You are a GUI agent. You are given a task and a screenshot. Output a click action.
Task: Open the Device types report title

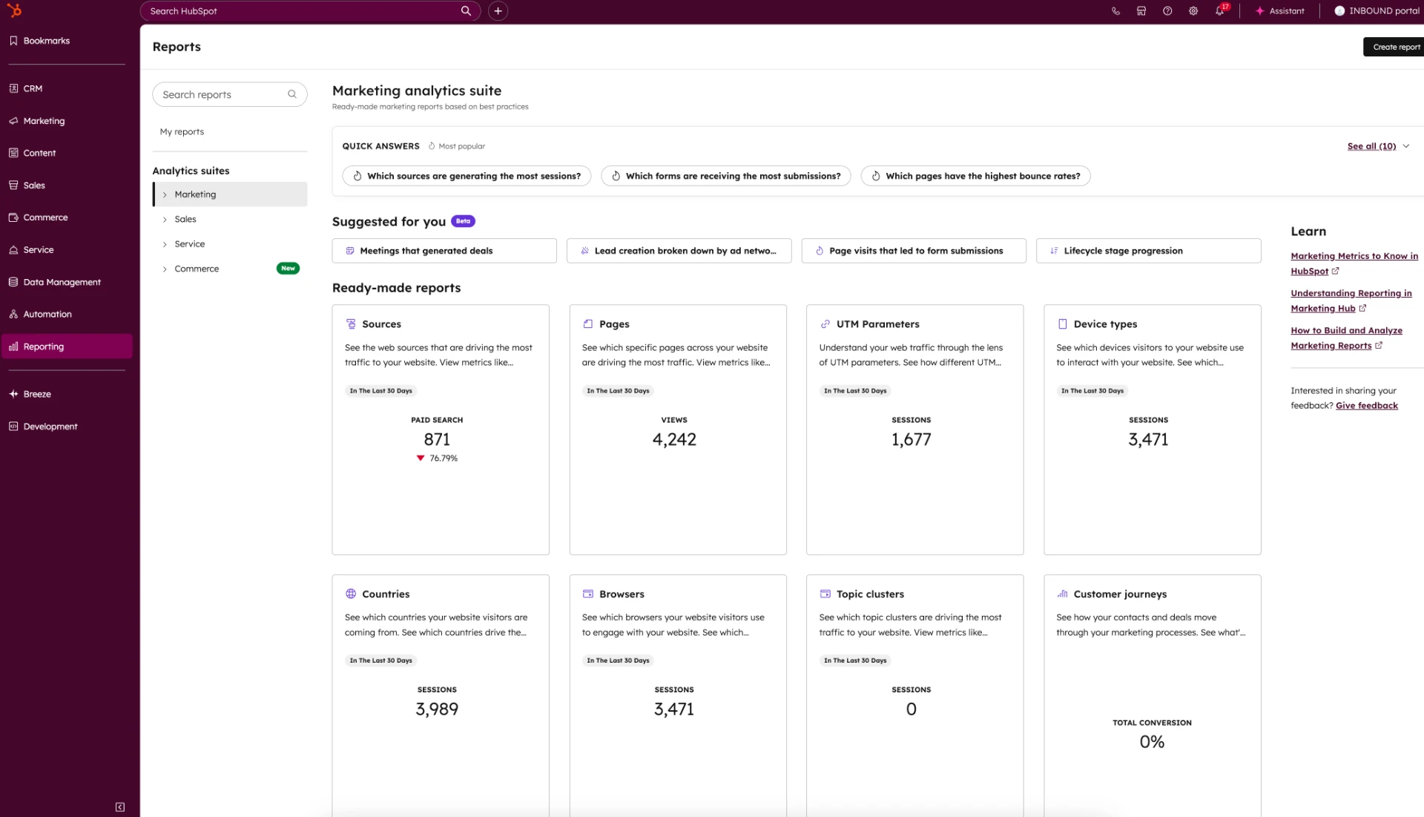click(x=1105, y=324)
